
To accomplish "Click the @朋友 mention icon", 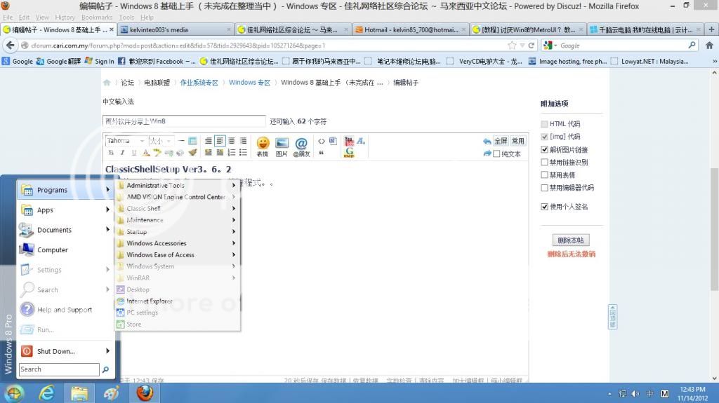I will coord(301,144).
